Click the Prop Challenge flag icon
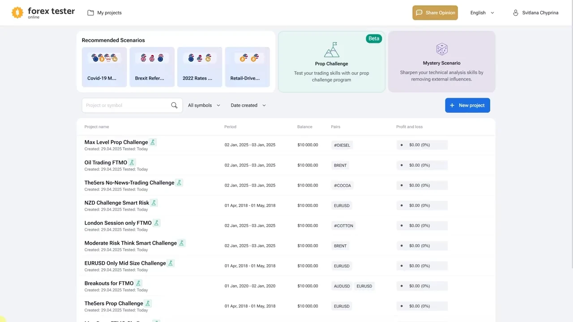This screenshot has width=573, height=322. (x=331, y=50)
